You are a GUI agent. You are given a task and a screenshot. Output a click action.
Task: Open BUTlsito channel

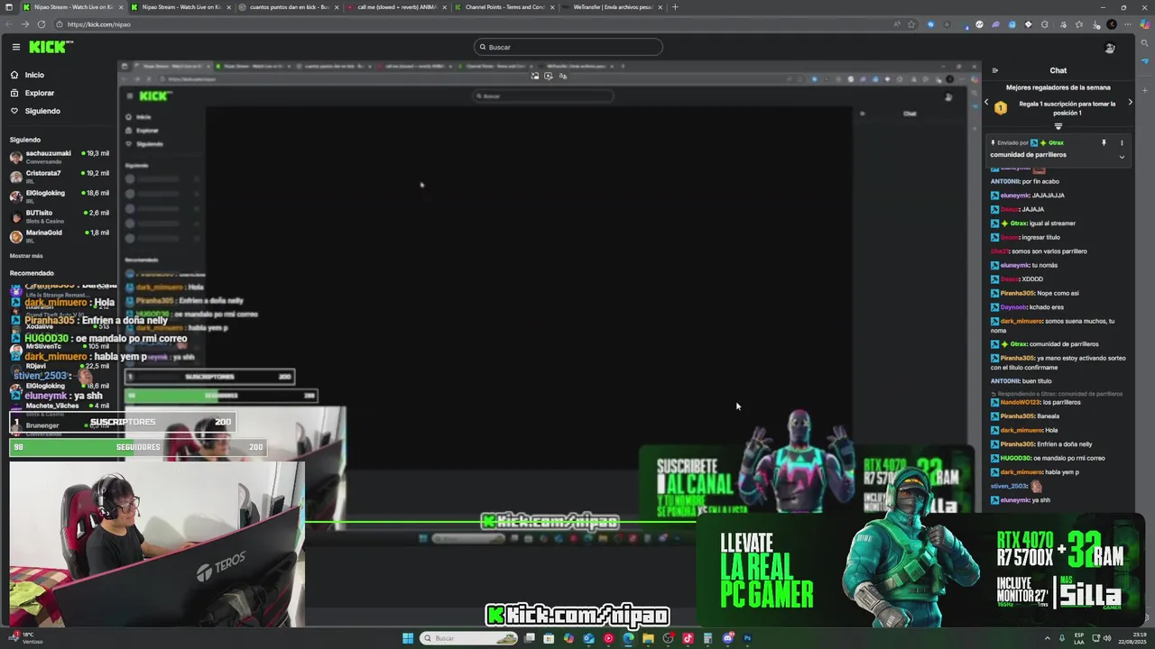click(x=59, y=215)
